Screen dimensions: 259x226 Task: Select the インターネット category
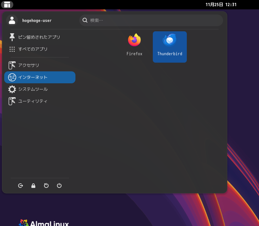coord(40,77)
